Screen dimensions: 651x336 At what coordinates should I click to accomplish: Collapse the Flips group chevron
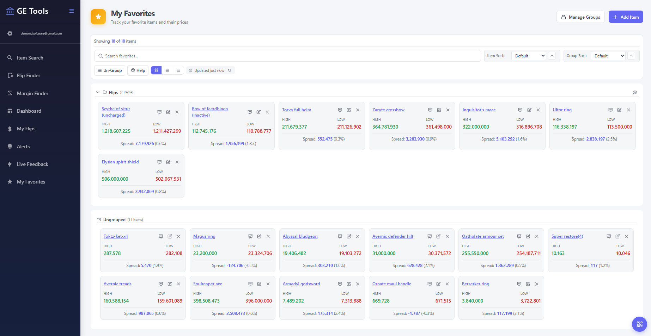(x=98, y=92)
